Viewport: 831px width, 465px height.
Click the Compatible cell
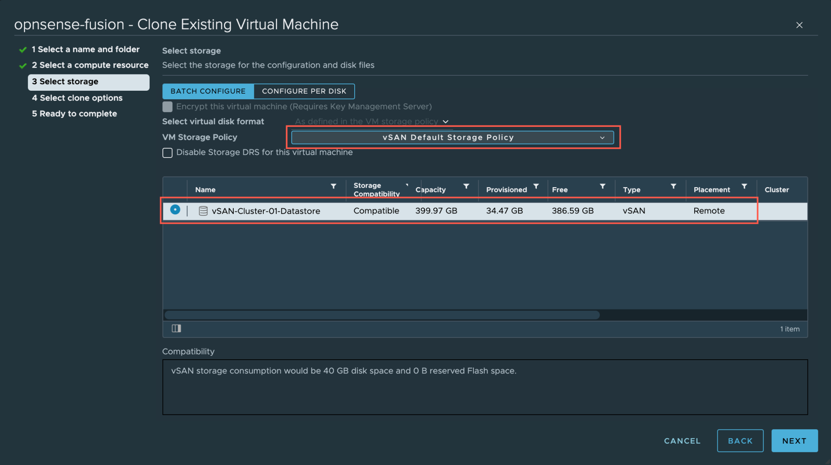tap(376, 211)
